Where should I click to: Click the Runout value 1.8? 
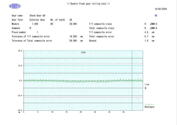(x=146, y=41)
